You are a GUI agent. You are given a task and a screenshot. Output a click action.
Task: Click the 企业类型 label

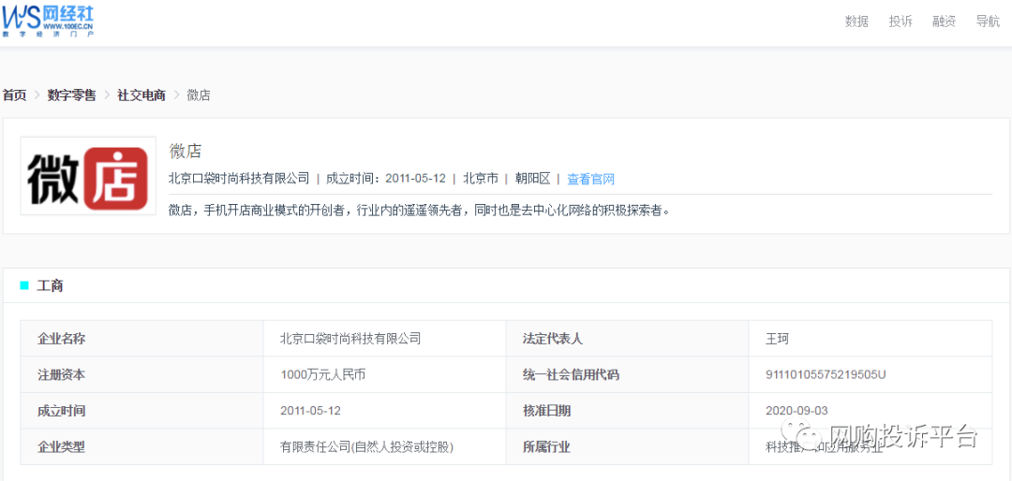61,446
